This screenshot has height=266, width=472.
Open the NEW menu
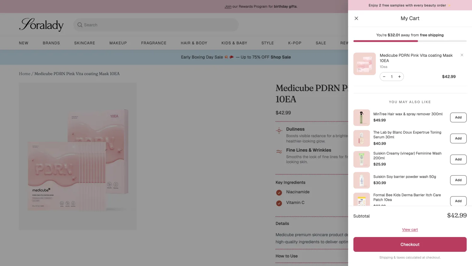(x=24, y=43)
